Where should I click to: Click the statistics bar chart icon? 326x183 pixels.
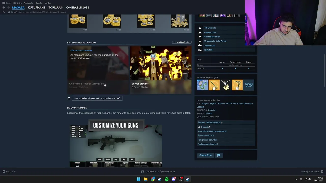pyautogui.click(x=200, y=50)
